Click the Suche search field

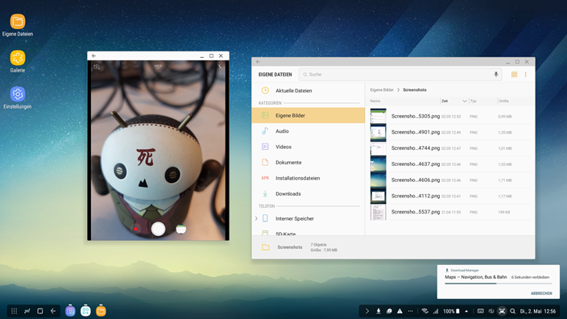400,74
